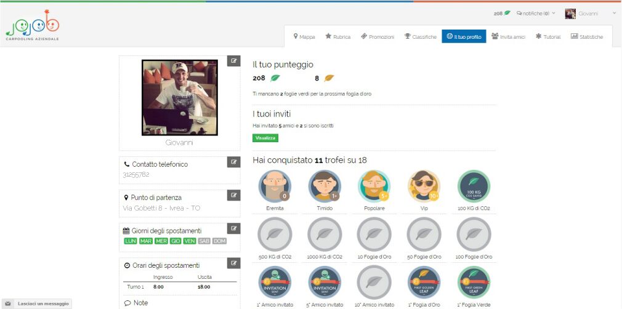Open the Tutorial tab

click(548, 36)
